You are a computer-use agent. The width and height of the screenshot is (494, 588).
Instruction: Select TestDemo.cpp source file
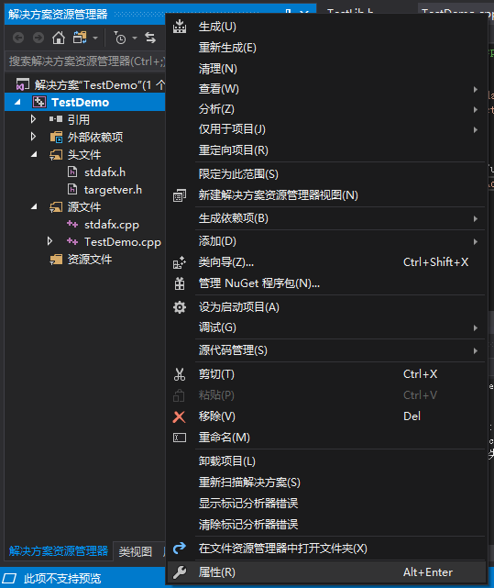[123, 242]
